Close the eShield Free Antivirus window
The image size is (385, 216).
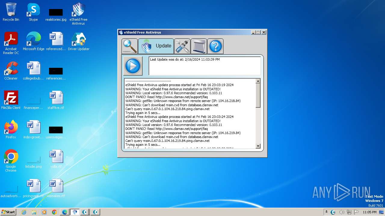(263, 32)
